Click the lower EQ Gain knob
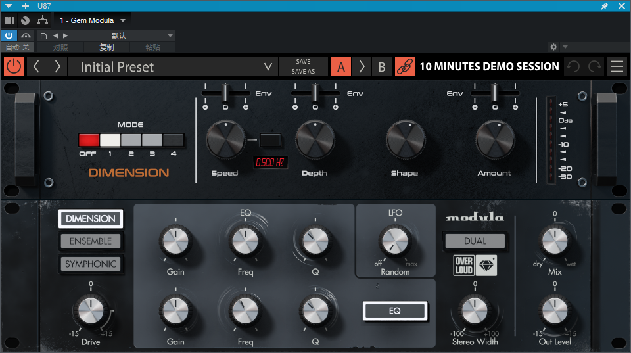This screenshot has width=631, height=353. tap(175, 311)
